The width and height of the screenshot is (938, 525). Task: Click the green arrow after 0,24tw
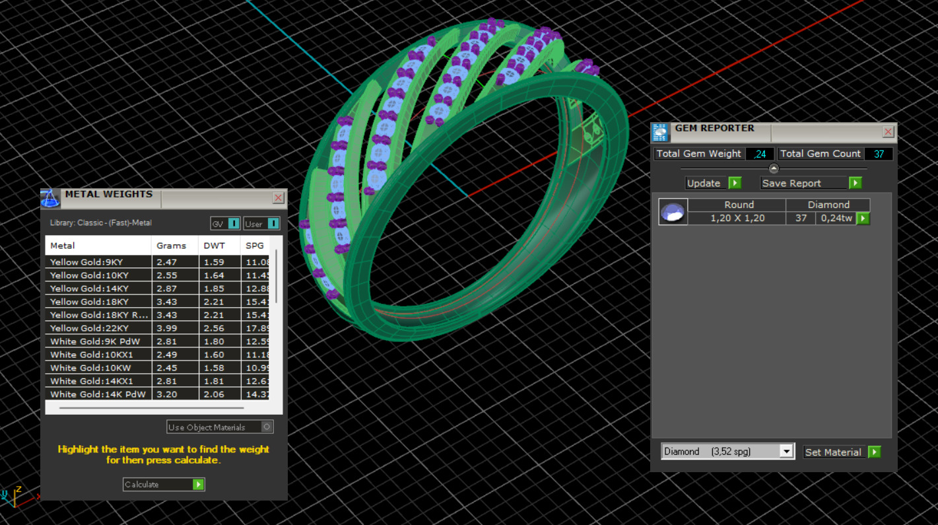(x=862, y=219)
